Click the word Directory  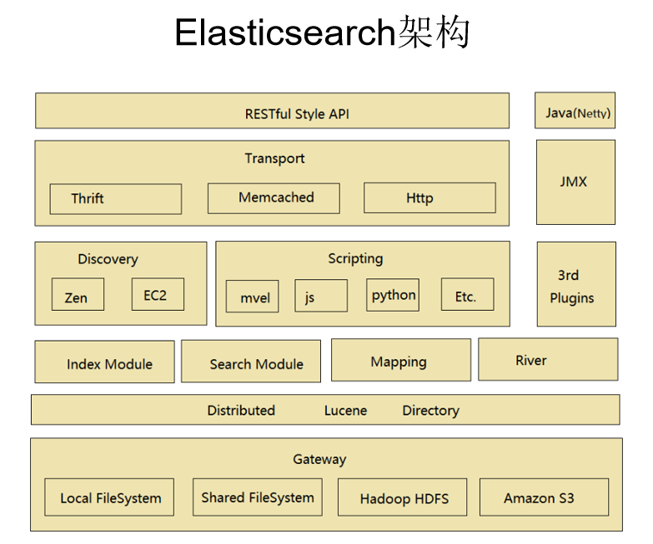coord(430,411)
